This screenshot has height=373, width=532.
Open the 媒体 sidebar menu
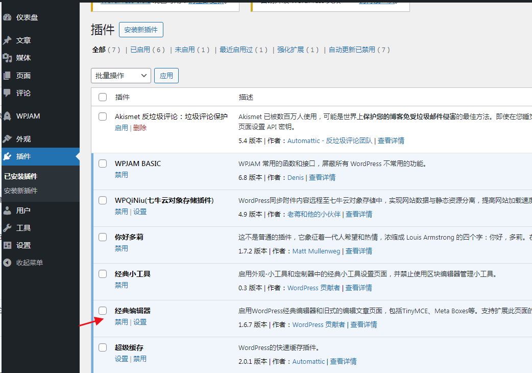(x=23, y=58)
